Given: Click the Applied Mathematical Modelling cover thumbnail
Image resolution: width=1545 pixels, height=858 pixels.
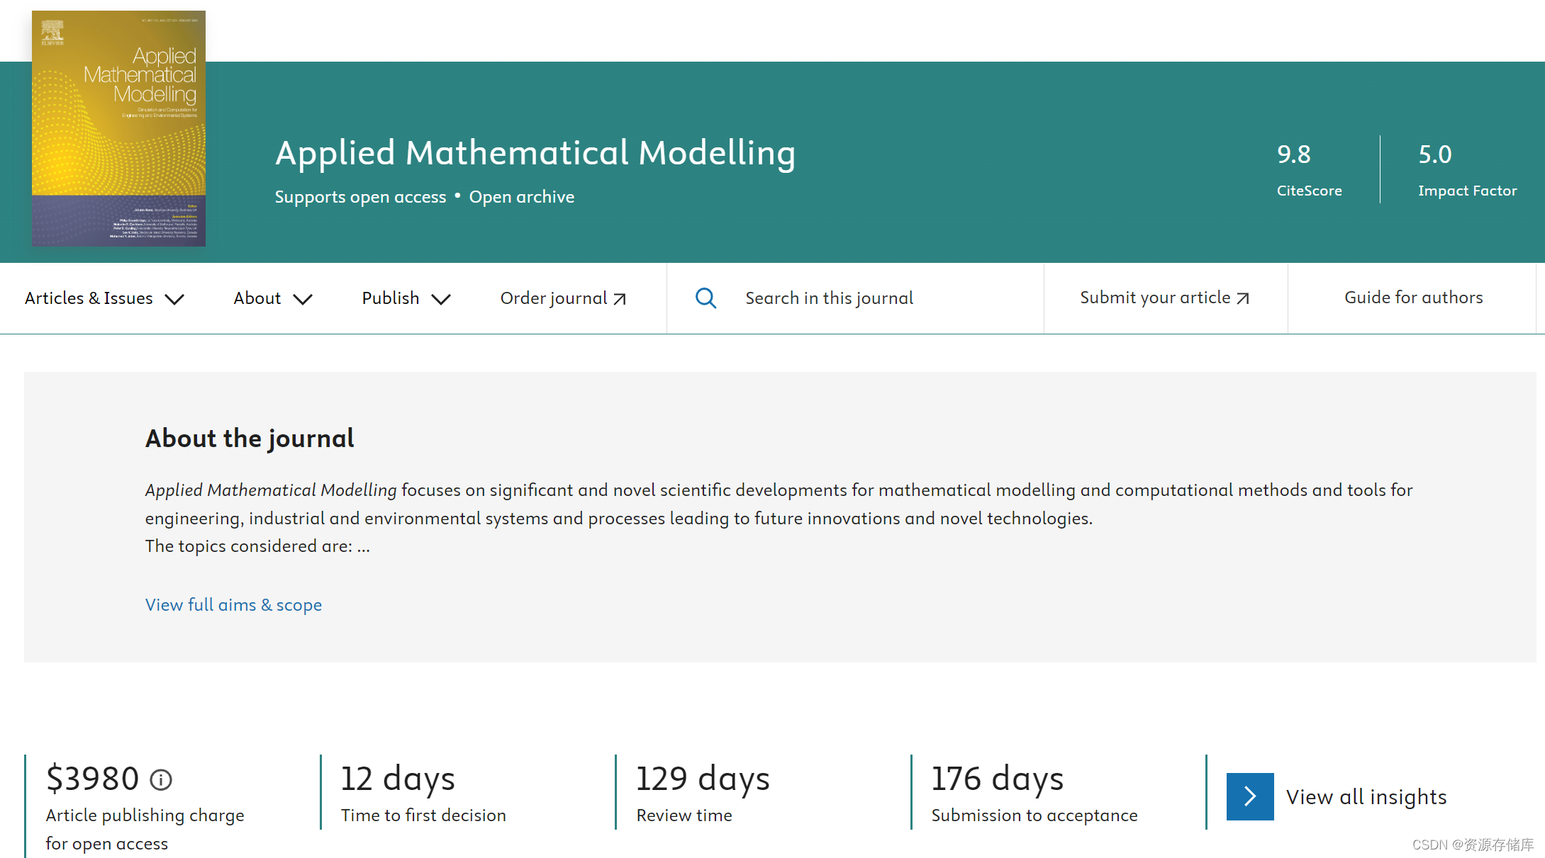Looking at the screenshot, I should tap(118, 129).
